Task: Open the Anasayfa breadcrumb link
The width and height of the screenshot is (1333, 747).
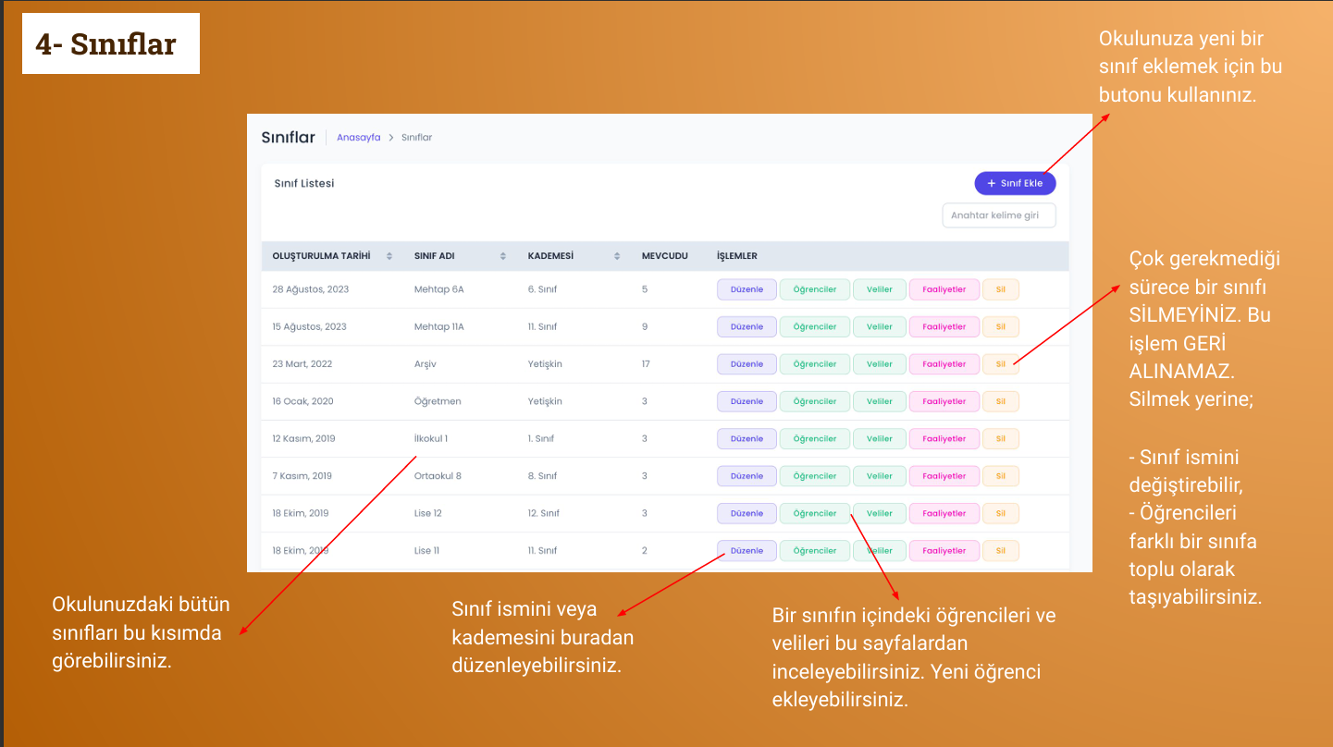Action: 359,138
